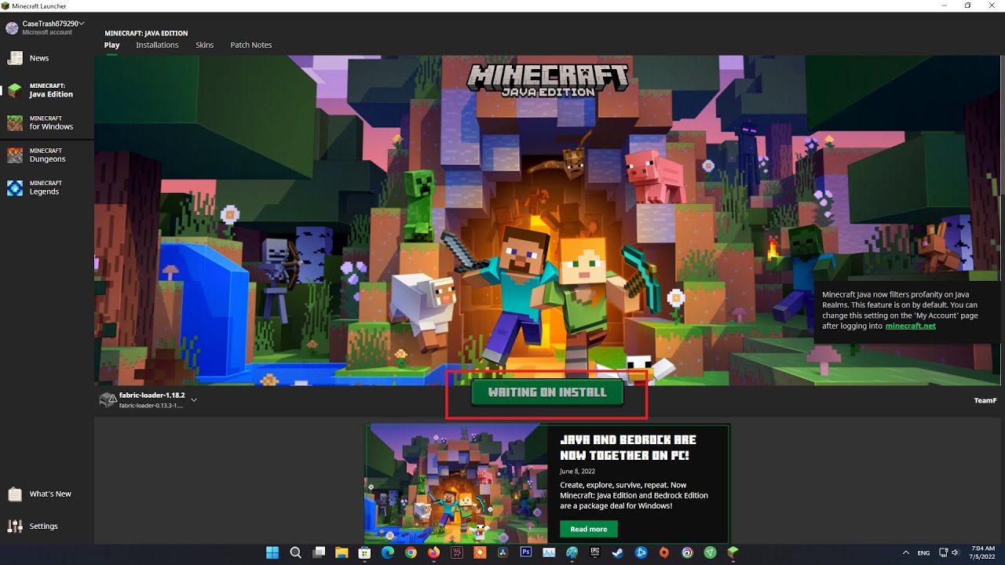Click Read more on the news card
Image resolution: width=1005 pixels, height=565 pixels.
click(589, 529)
